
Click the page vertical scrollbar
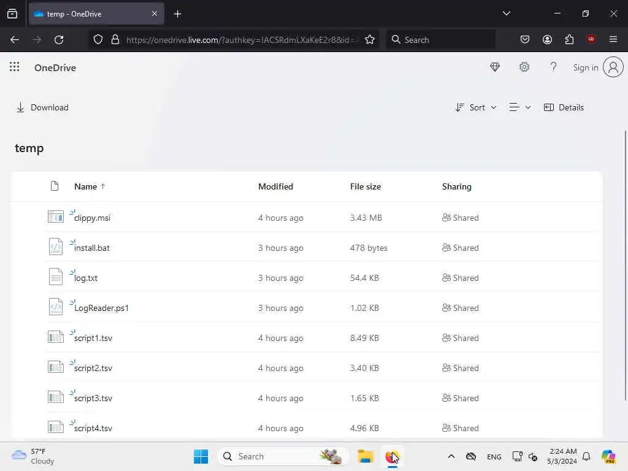point(626,265)
